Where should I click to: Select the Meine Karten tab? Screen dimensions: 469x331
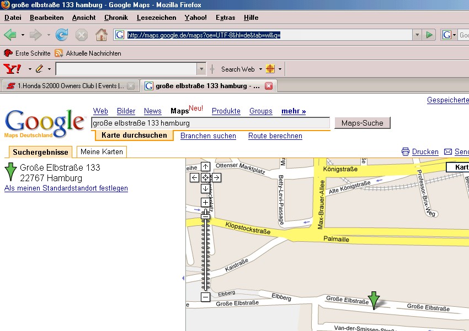click(x=102, y=152)
